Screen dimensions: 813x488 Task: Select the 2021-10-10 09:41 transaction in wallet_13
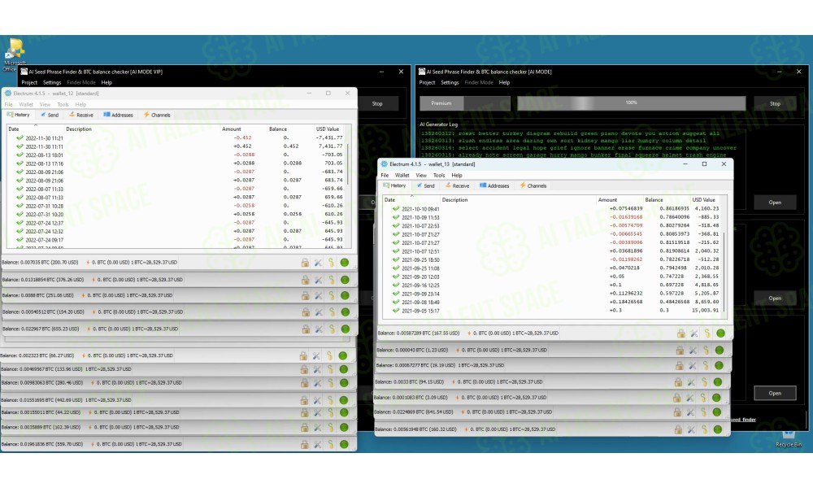coord(552,208)
